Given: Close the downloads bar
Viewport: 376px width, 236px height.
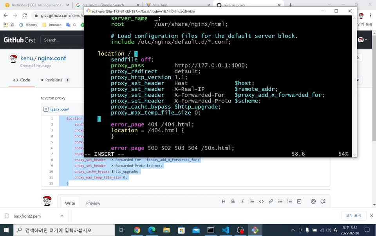Looking at the screenshot, I should [371, 216].
